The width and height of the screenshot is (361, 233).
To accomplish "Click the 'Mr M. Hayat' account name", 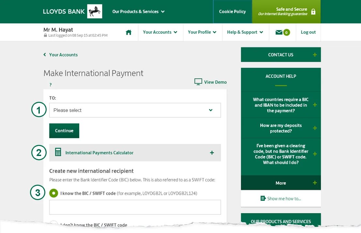I will [58, 30].
